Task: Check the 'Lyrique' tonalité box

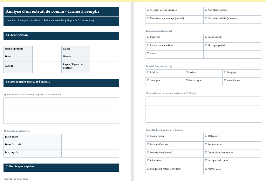Action: tap(187, 72)
